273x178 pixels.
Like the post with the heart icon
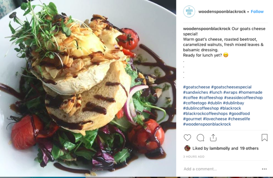coord(187,137)
